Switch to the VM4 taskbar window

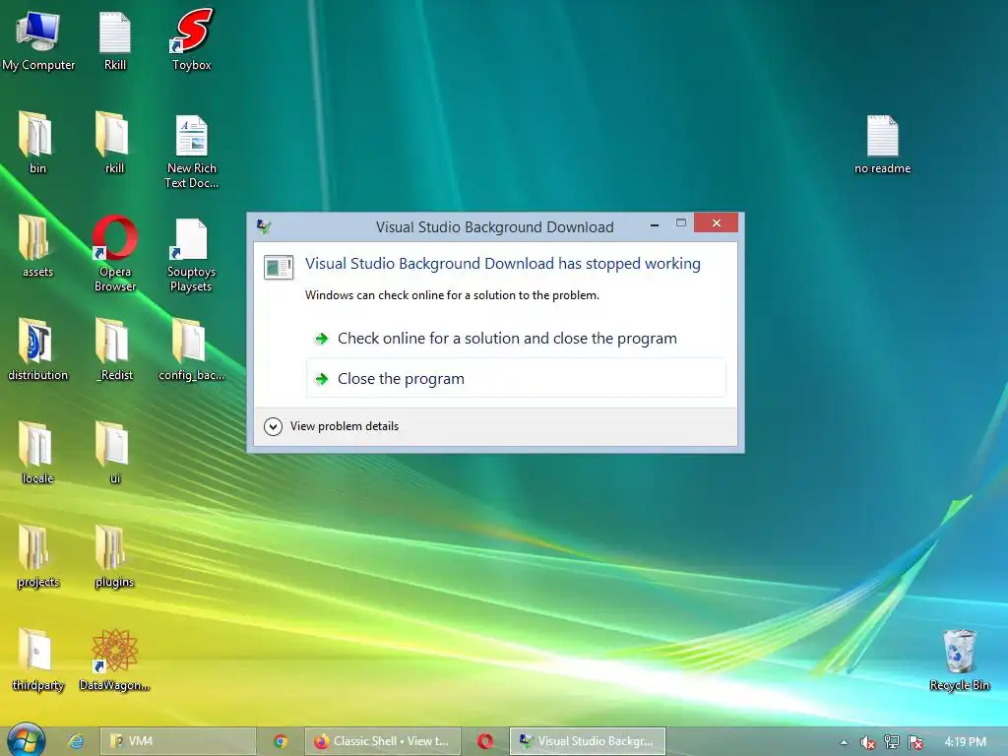point(178,741)
